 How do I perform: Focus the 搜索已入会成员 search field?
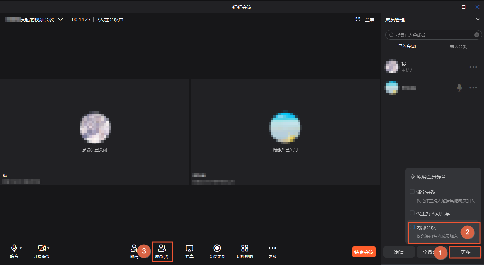click(x=434, y=35)
